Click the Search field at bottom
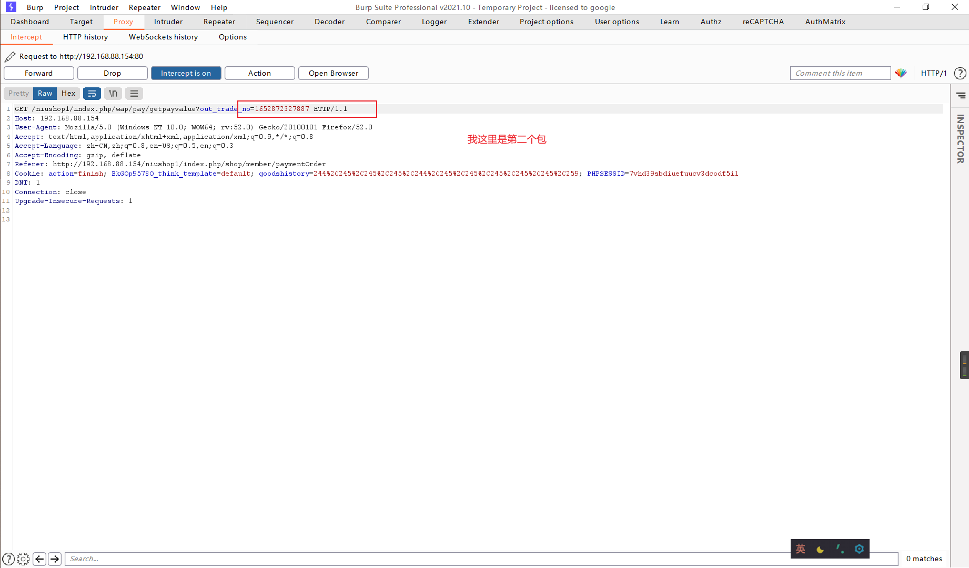The image size is (969, 568). pos(481,559)
